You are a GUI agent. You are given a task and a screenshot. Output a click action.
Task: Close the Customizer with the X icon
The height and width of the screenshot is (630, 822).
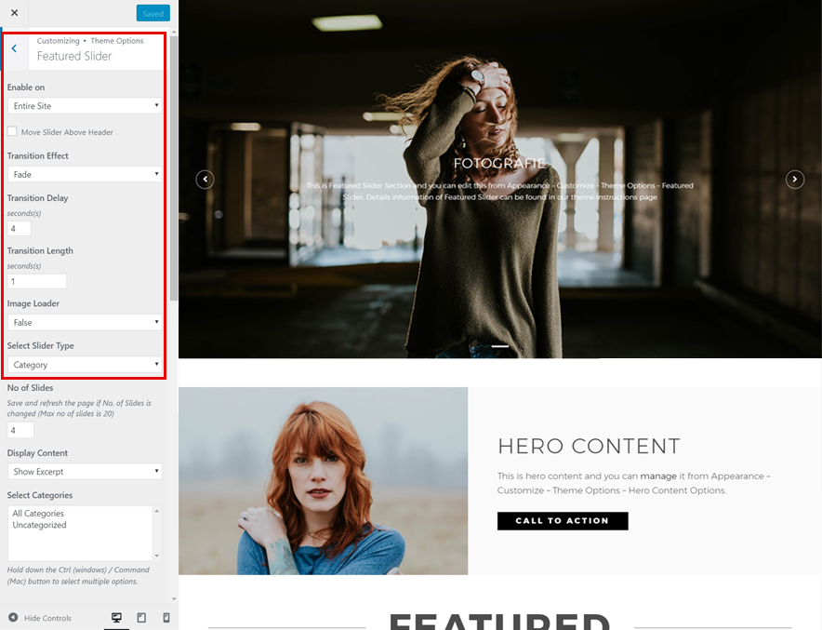[x=14, y=13]
